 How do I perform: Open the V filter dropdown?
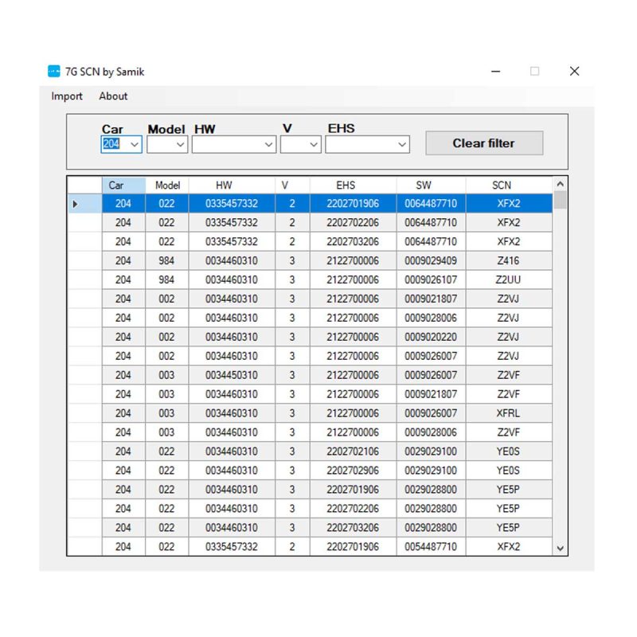pyautogui.click(x=313, y=145)
